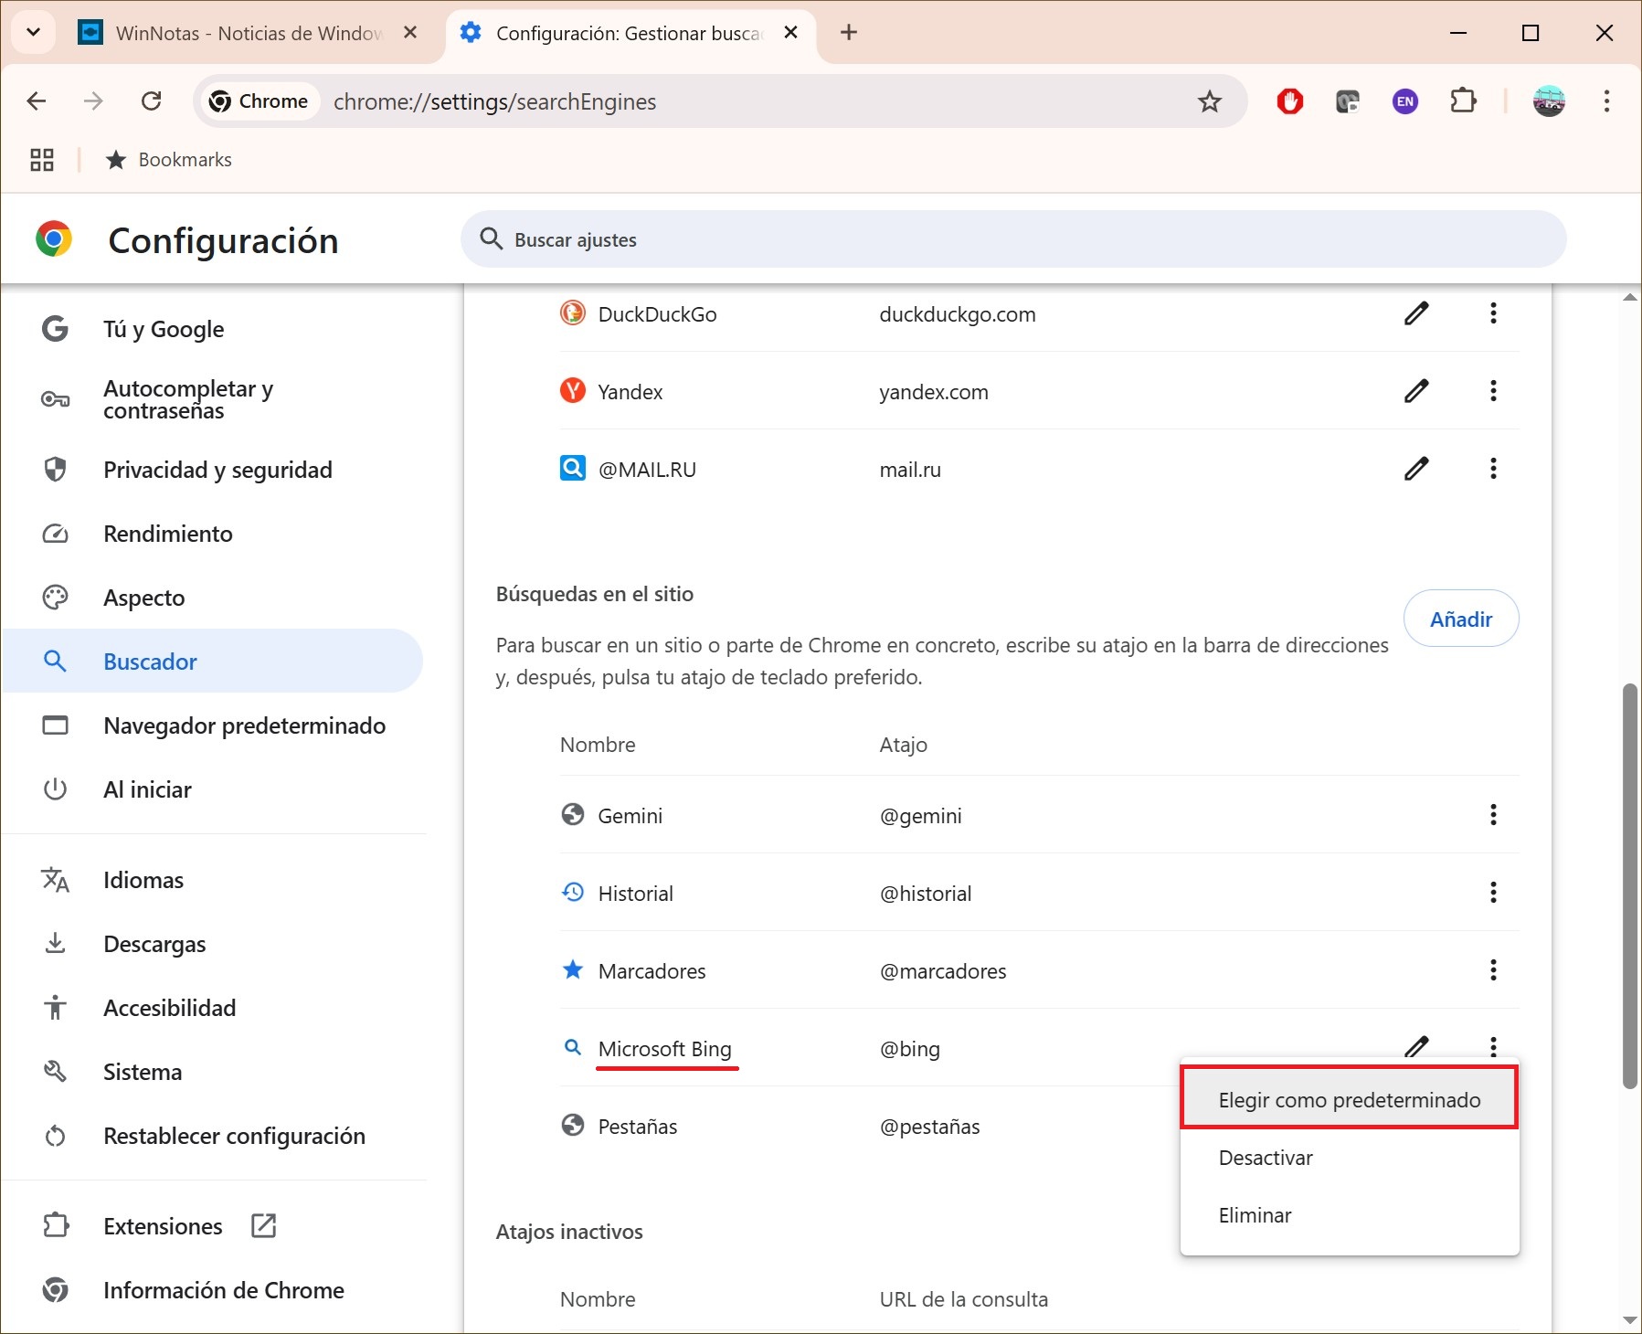
Task: Open Chrome's three-dot main menu
Action: pyautogui.click(x=1606, y=101)
